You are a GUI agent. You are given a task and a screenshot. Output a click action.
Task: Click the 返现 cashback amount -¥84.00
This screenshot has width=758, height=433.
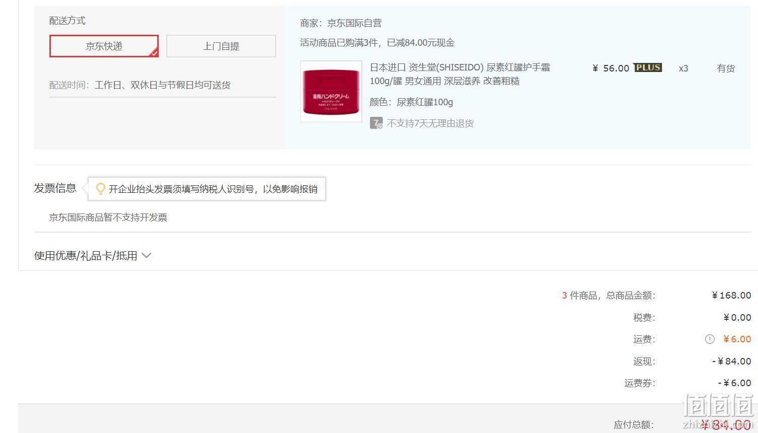tap(731, 362)
